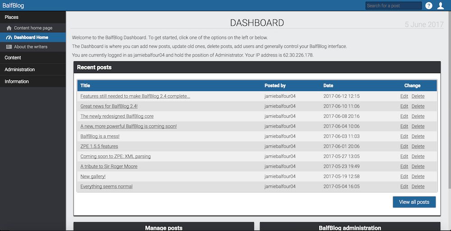The width and height of the screenshot is (451, 231).
Task: Go to Content home page
Action: click(33, 28)
